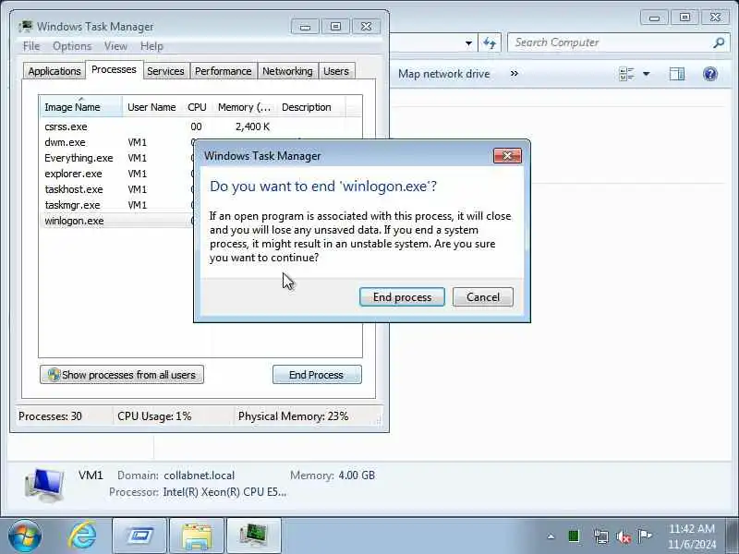This screenshot has width=739, height=554.
Task: Select the Processes tab
Action: click(x=114, y=70)
